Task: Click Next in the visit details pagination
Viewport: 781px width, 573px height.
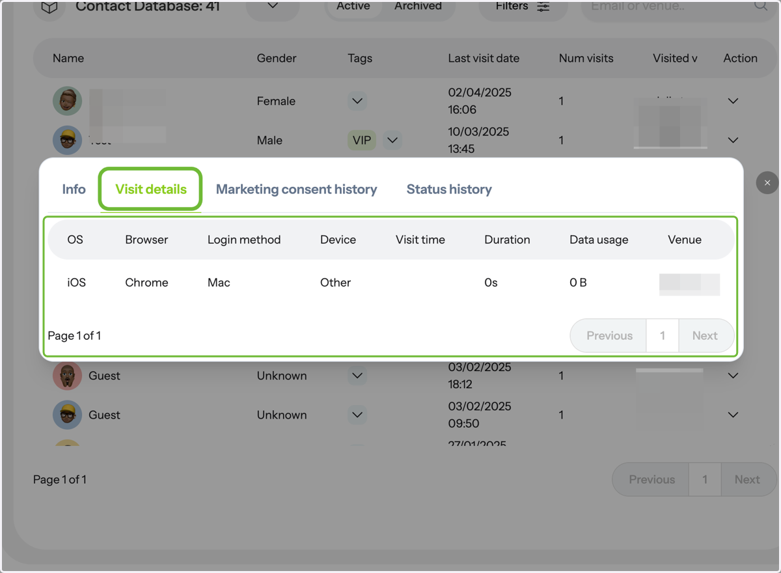Action: (706, 336)
